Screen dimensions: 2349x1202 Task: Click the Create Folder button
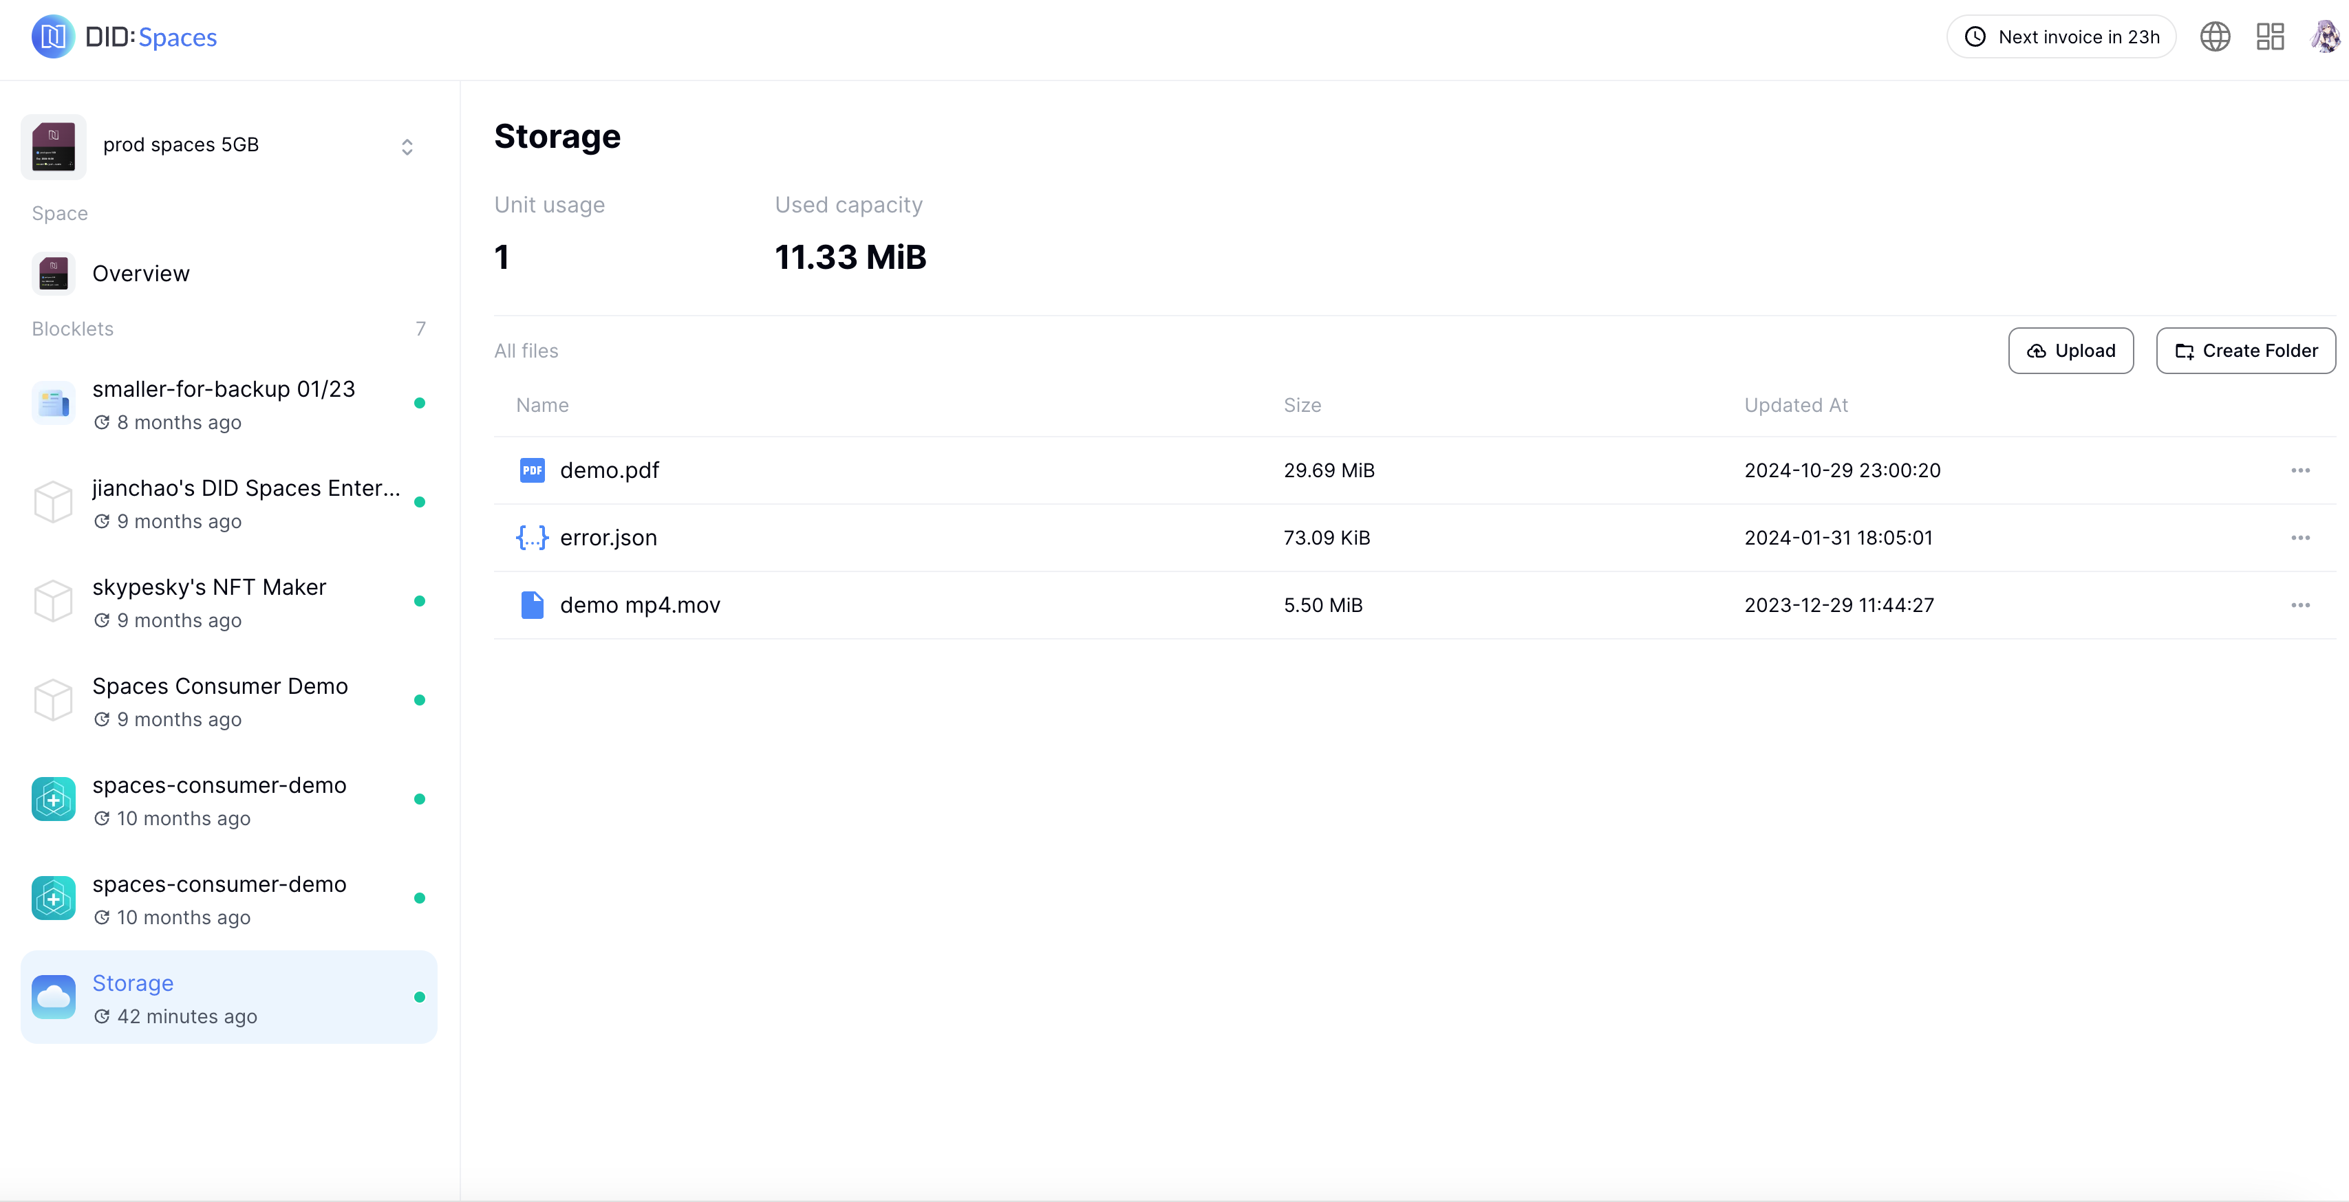click(x=2245, y=351)
